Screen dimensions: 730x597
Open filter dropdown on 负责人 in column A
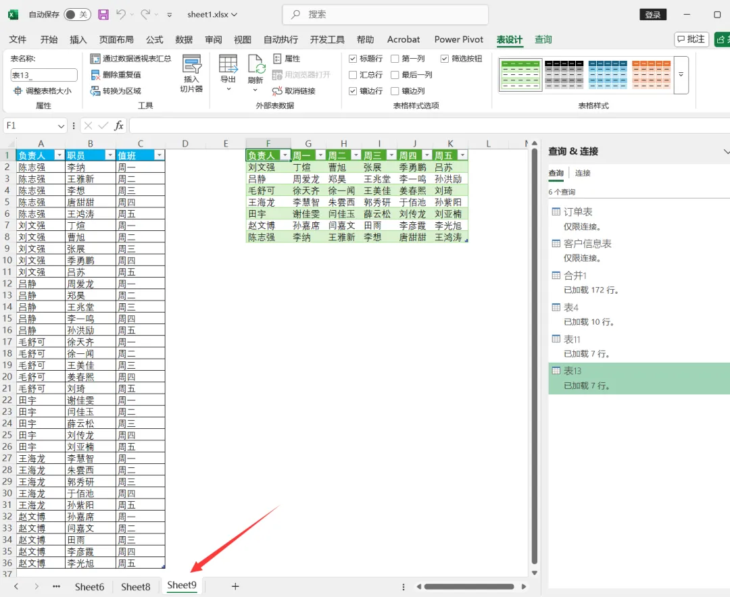pos(59,155)
